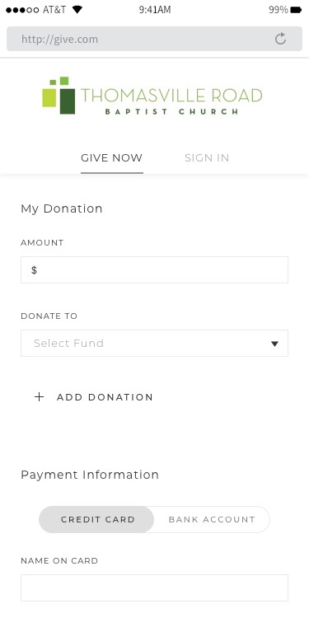Open the Give Now tab
This screenshot has width=309, height=618.
[x=111, y=158]
